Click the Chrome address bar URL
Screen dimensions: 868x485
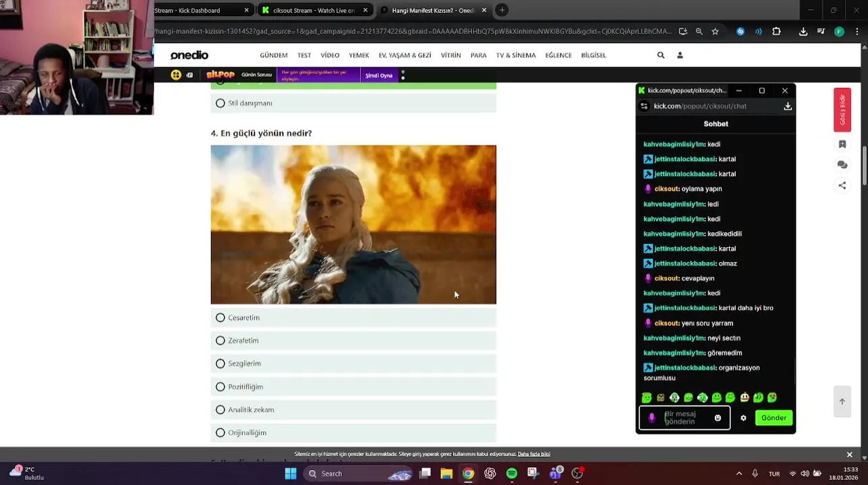(x=413, y=31)
